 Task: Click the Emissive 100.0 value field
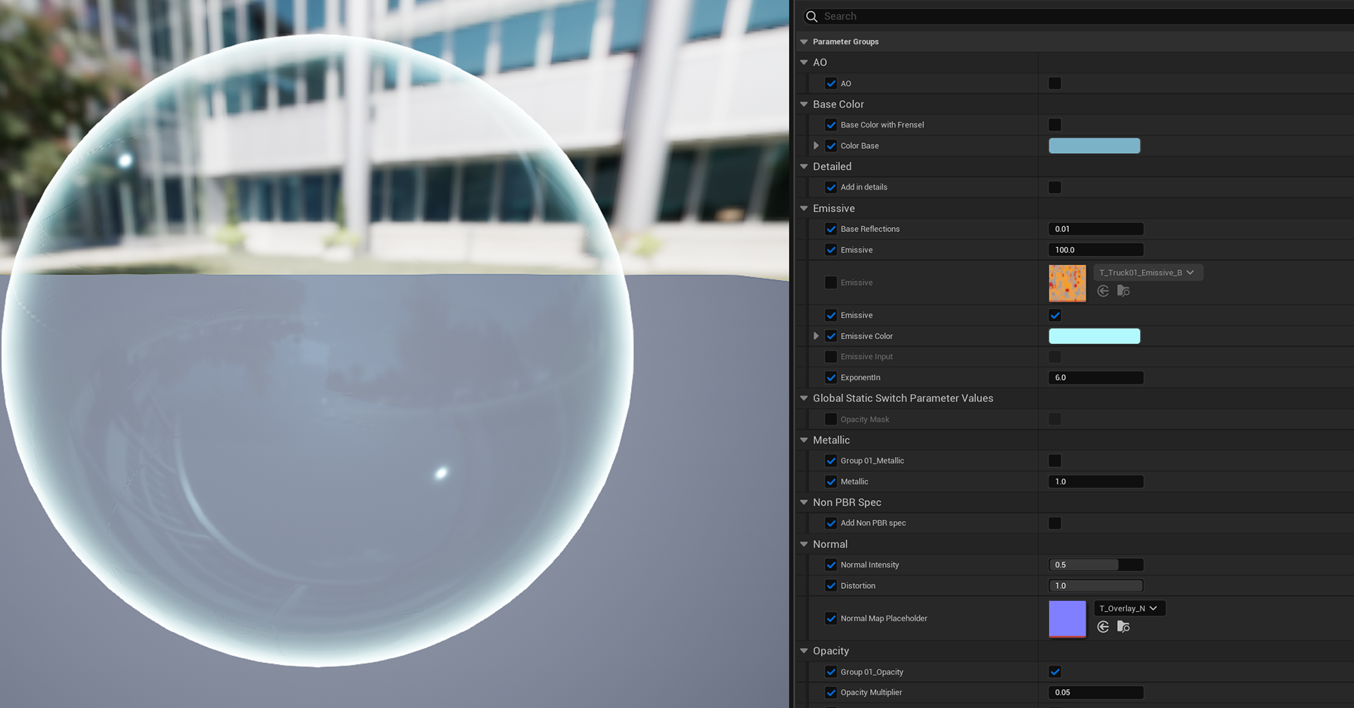(x=1096, y=250)
